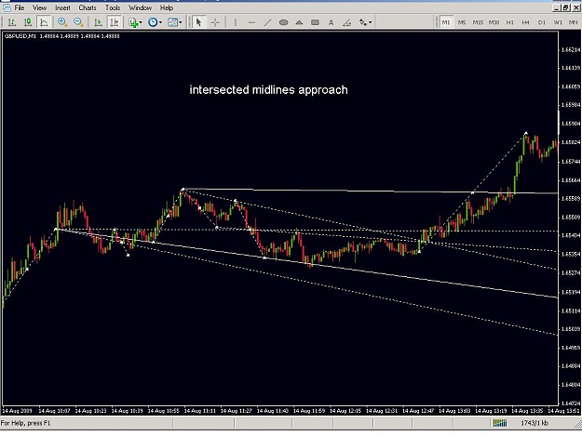
Task: Click the arrows objects icon
Action: tap(362, 22)
